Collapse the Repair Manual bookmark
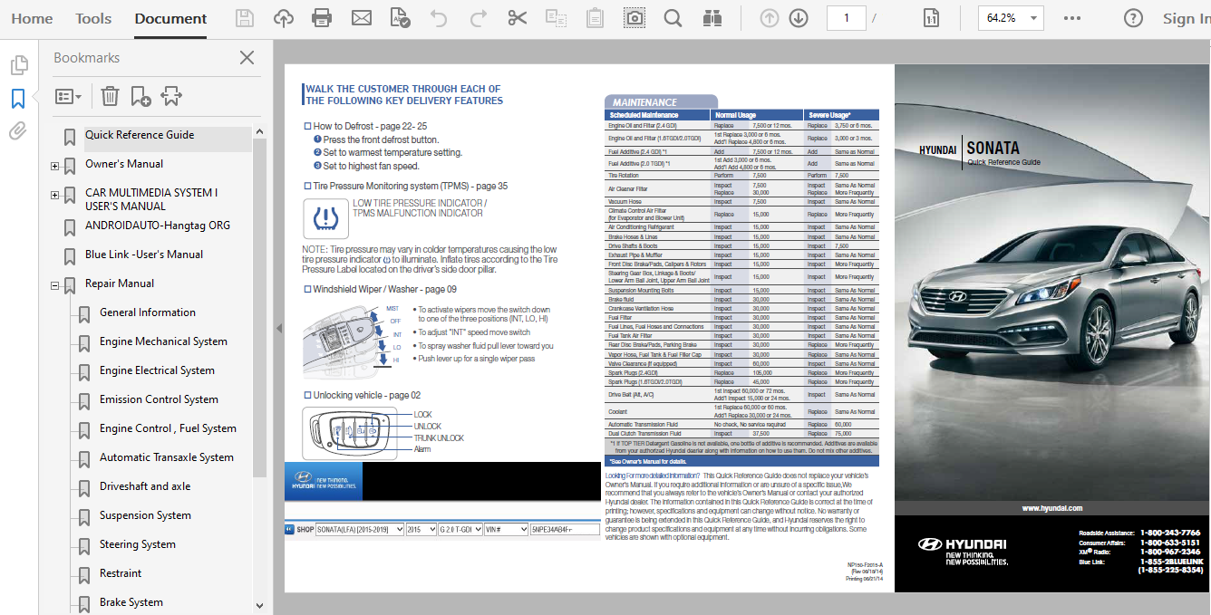The image size is (1211, 615). (55, 286)
